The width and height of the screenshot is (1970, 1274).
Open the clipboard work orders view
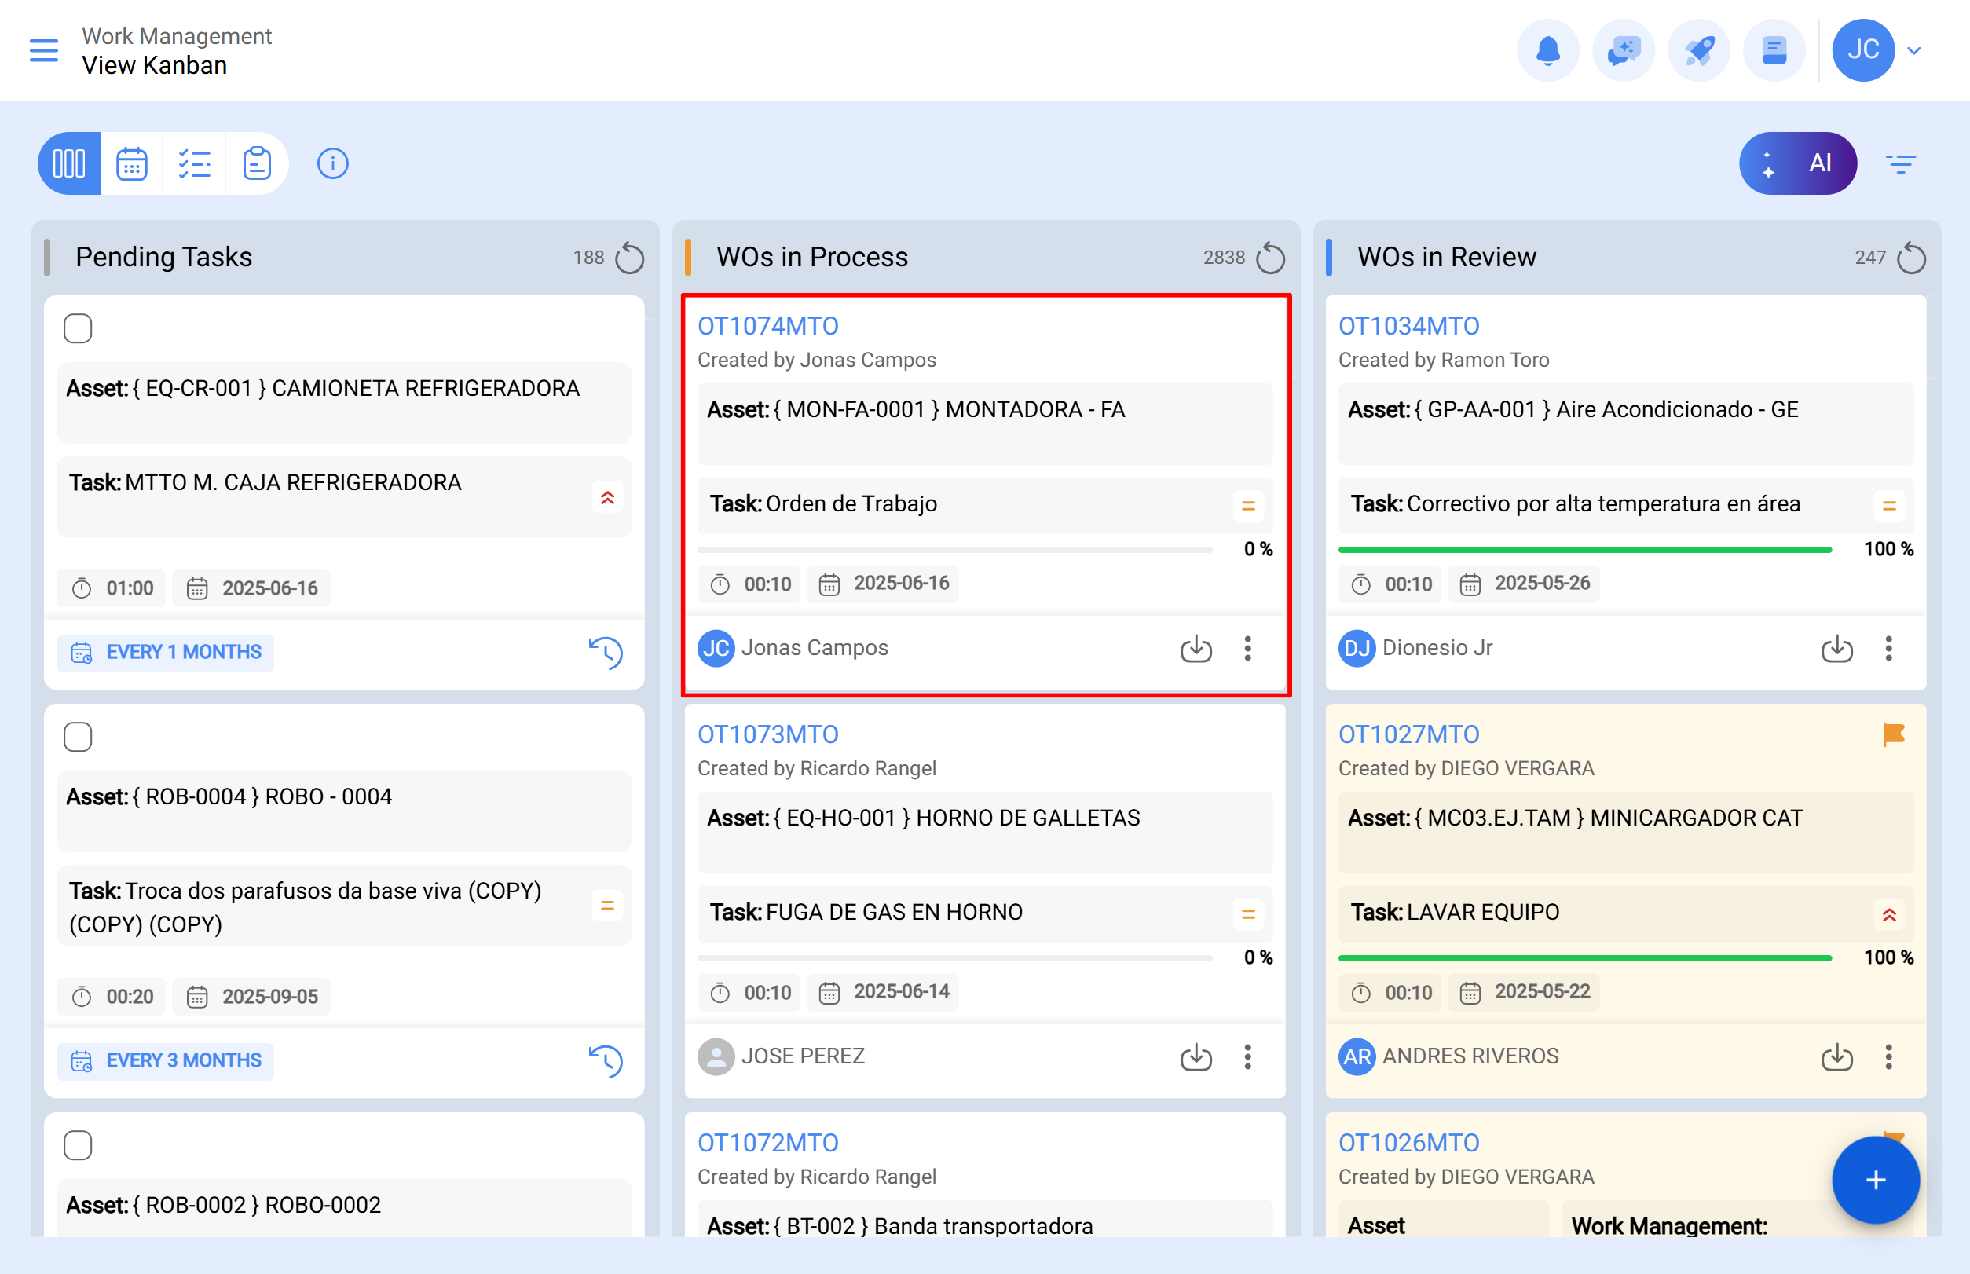point(258,163)
